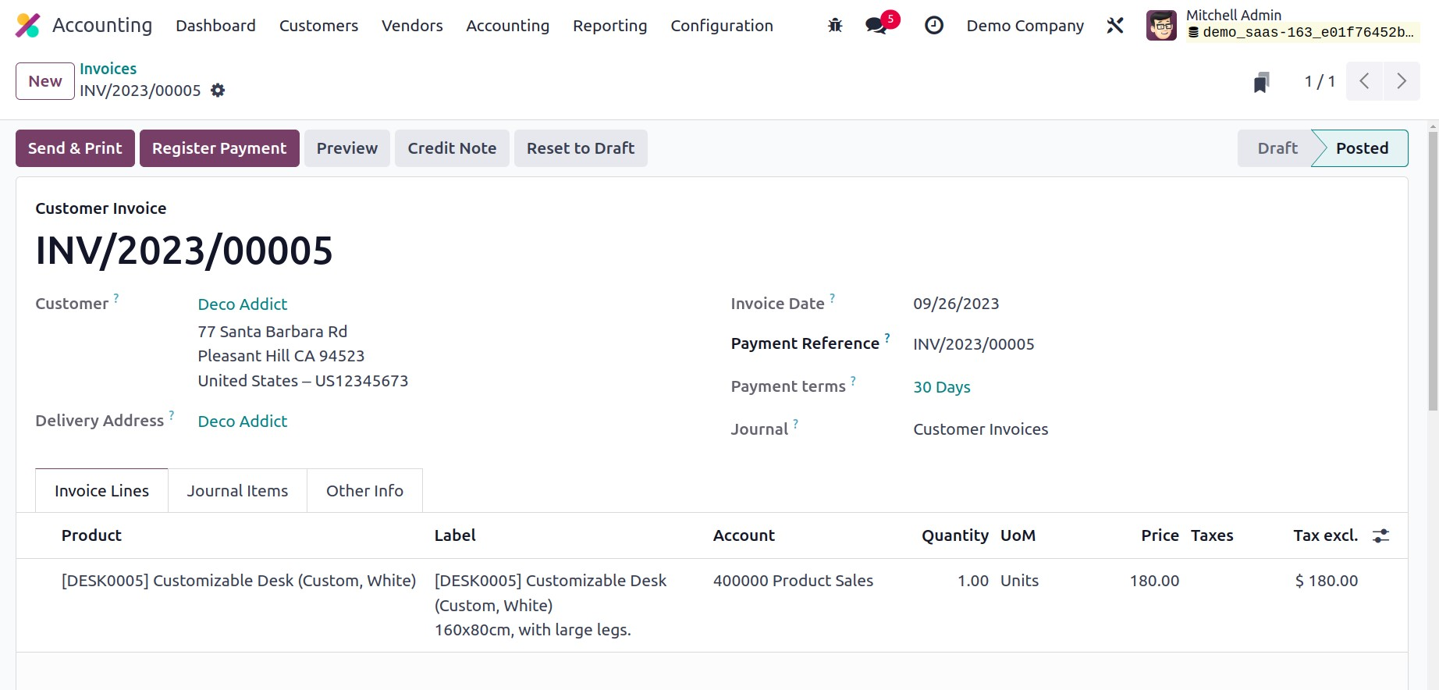Open column settings toggle in invoice lines

(1380, 535)
